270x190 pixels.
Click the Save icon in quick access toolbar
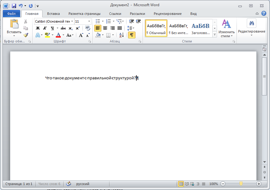pos(14,6)
